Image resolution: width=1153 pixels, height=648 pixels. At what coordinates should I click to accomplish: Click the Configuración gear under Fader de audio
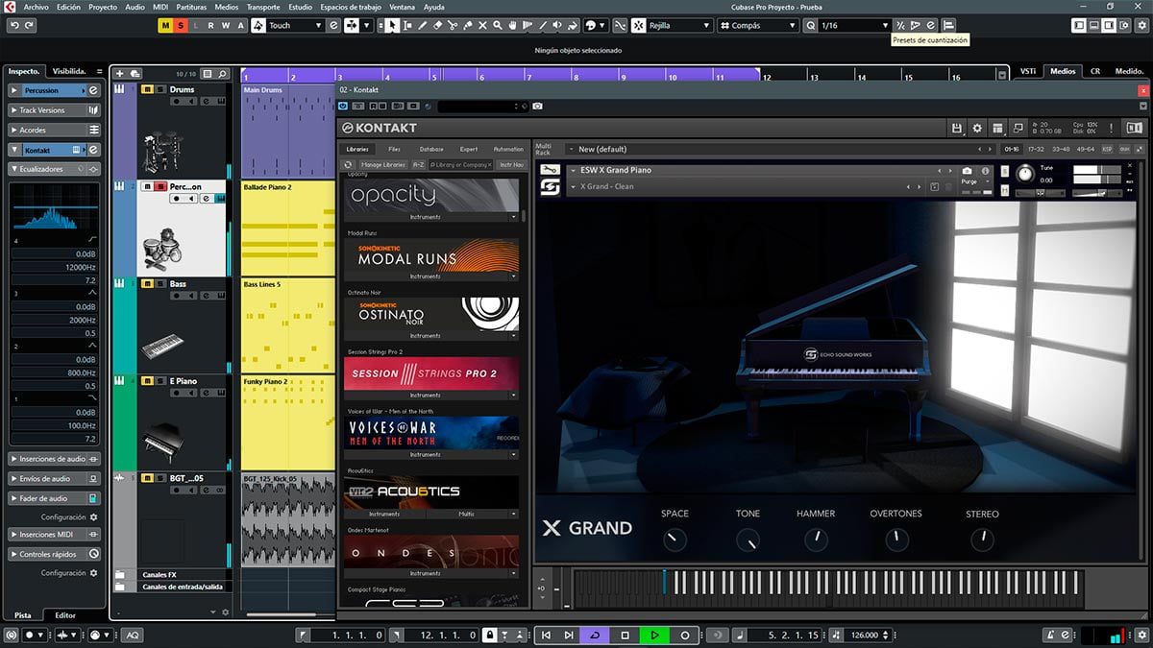pyautogui.click(x=93, y=516)
